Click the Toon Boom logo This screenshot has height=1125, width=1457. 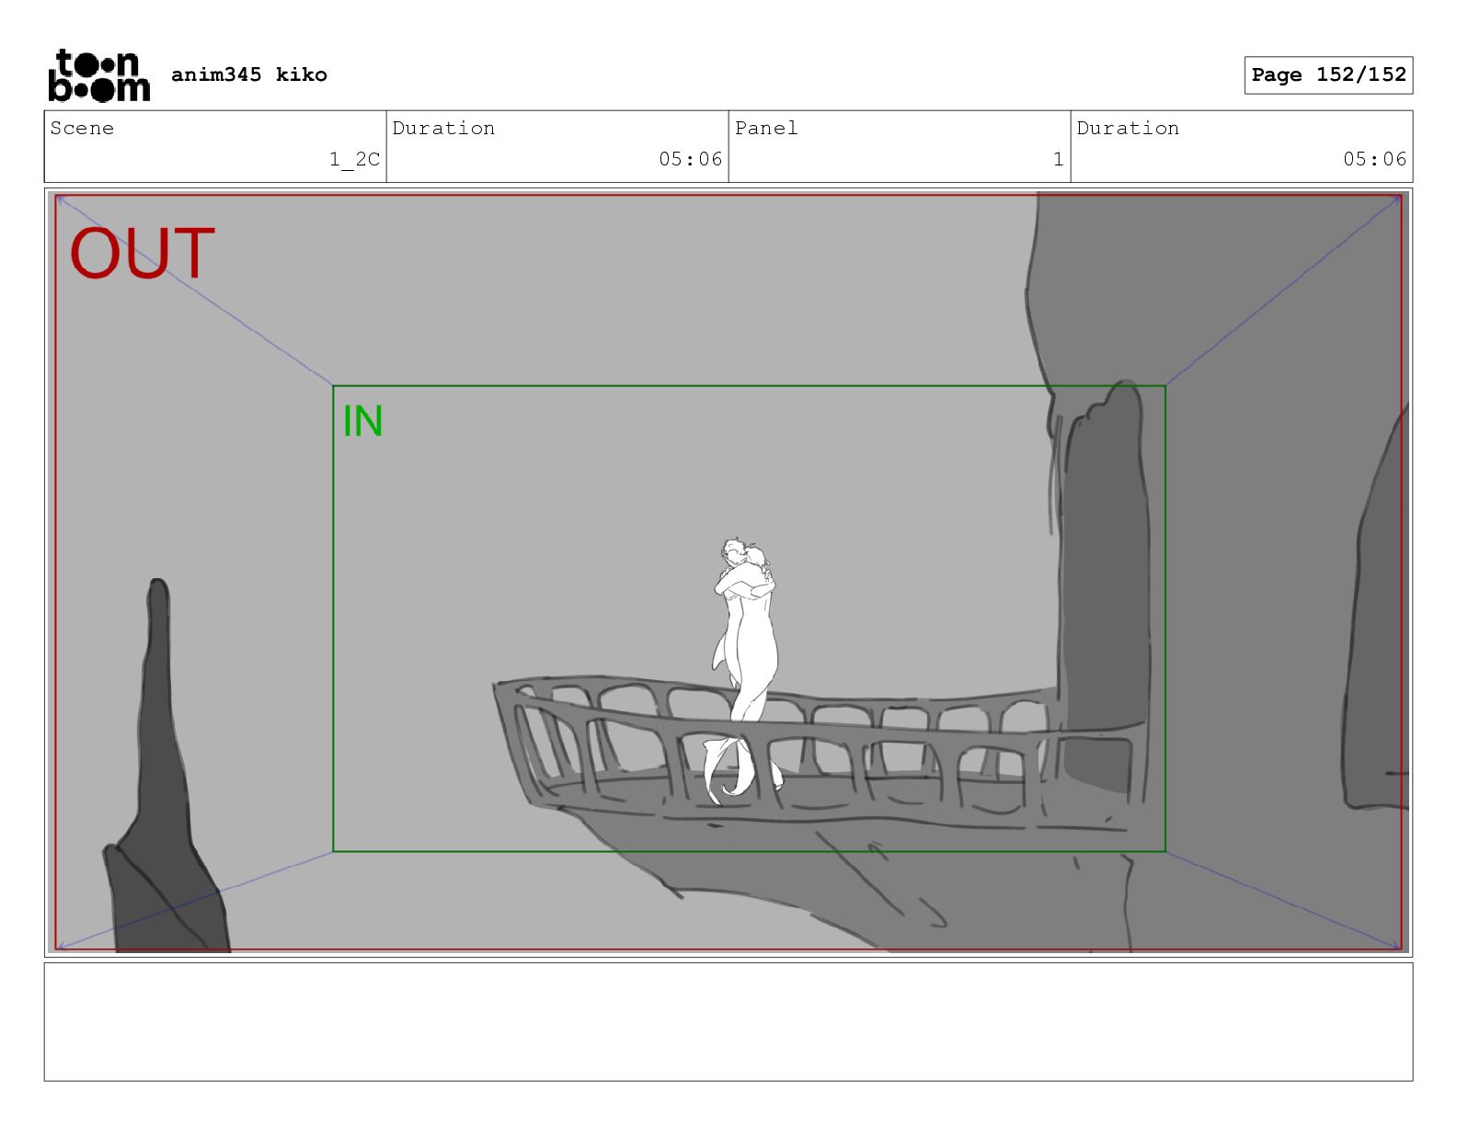point(99,74)
